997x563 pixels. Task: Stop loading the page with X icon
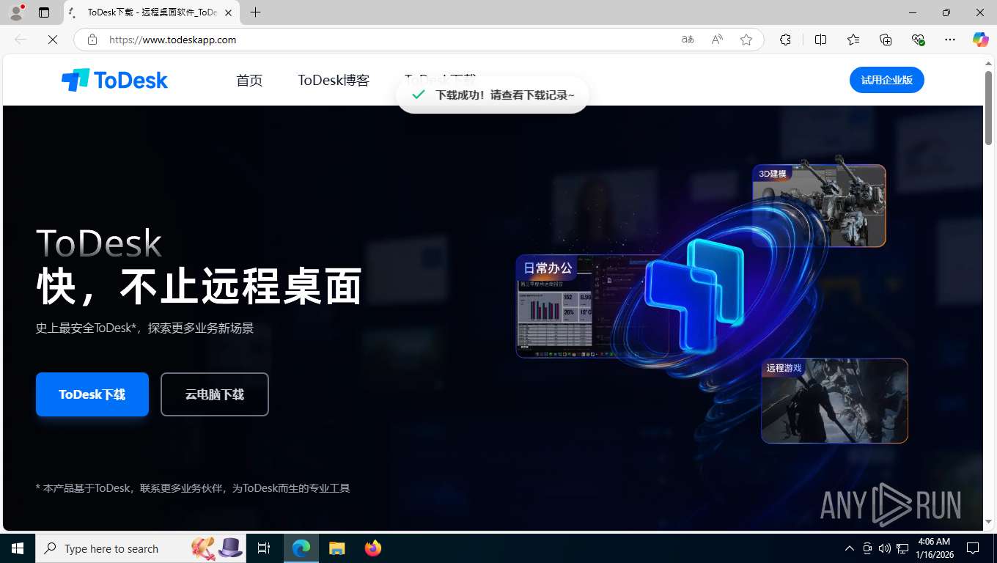[x=53, y=40]
